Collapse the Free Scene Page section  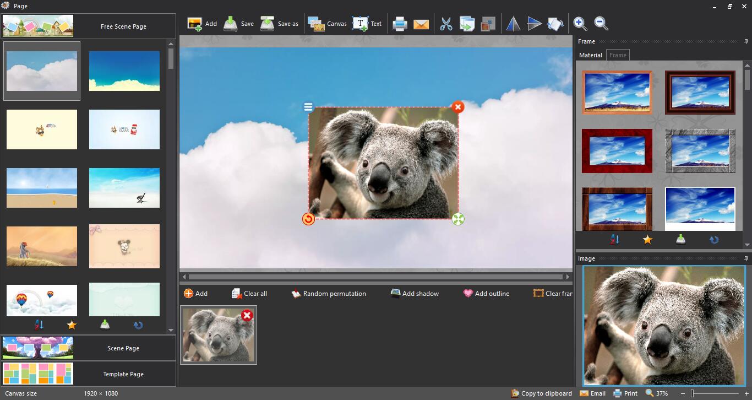(123, 26)
